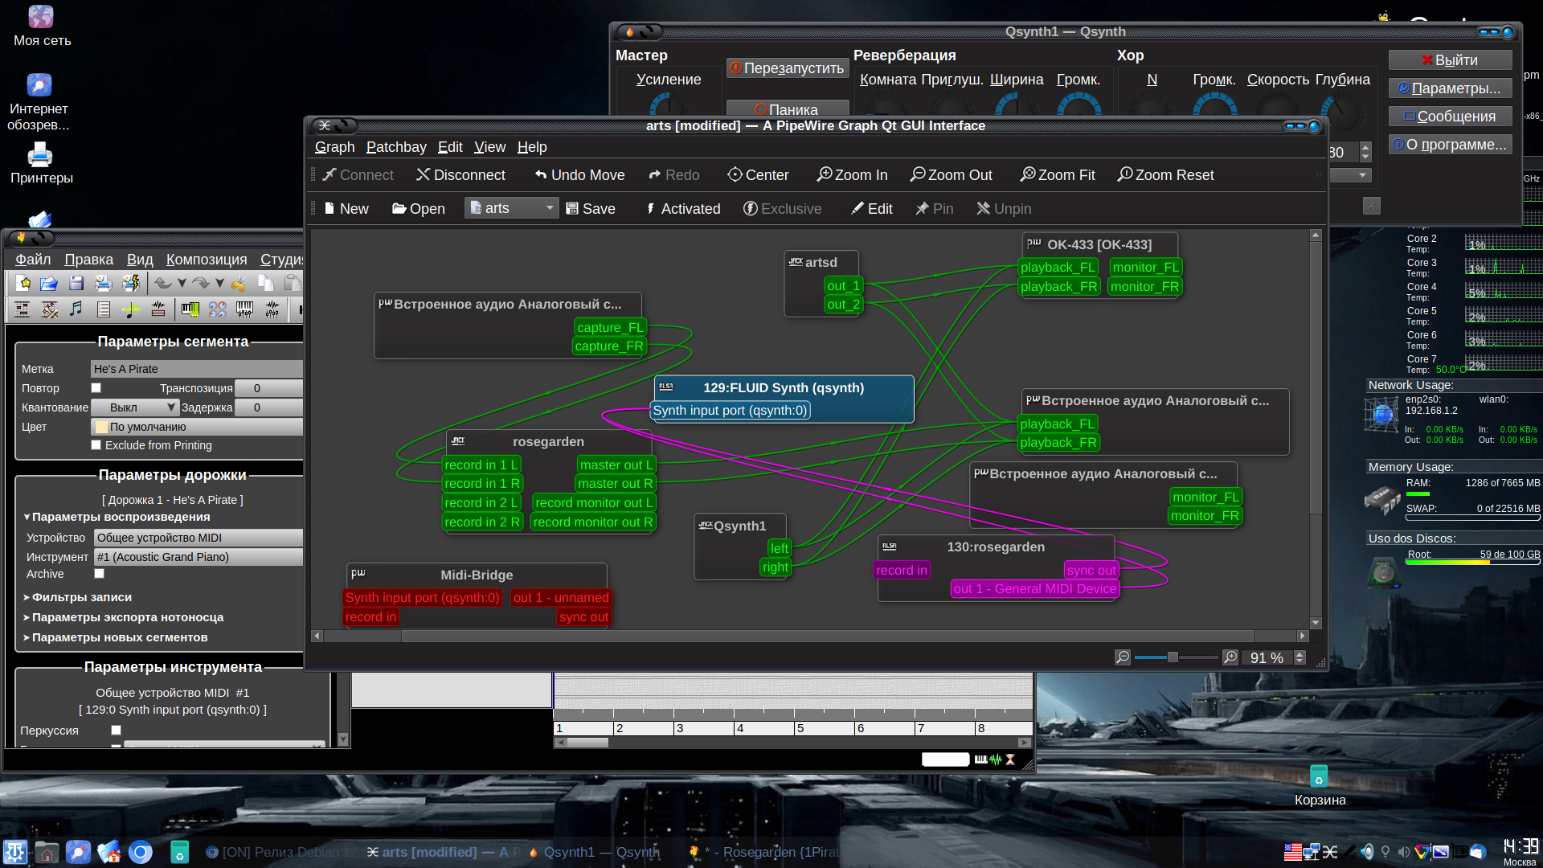Image resolution: width=1543 pixels, height=868 pixels.
Task: Toggle the Archive checkbox
Action: coord(100,574)
